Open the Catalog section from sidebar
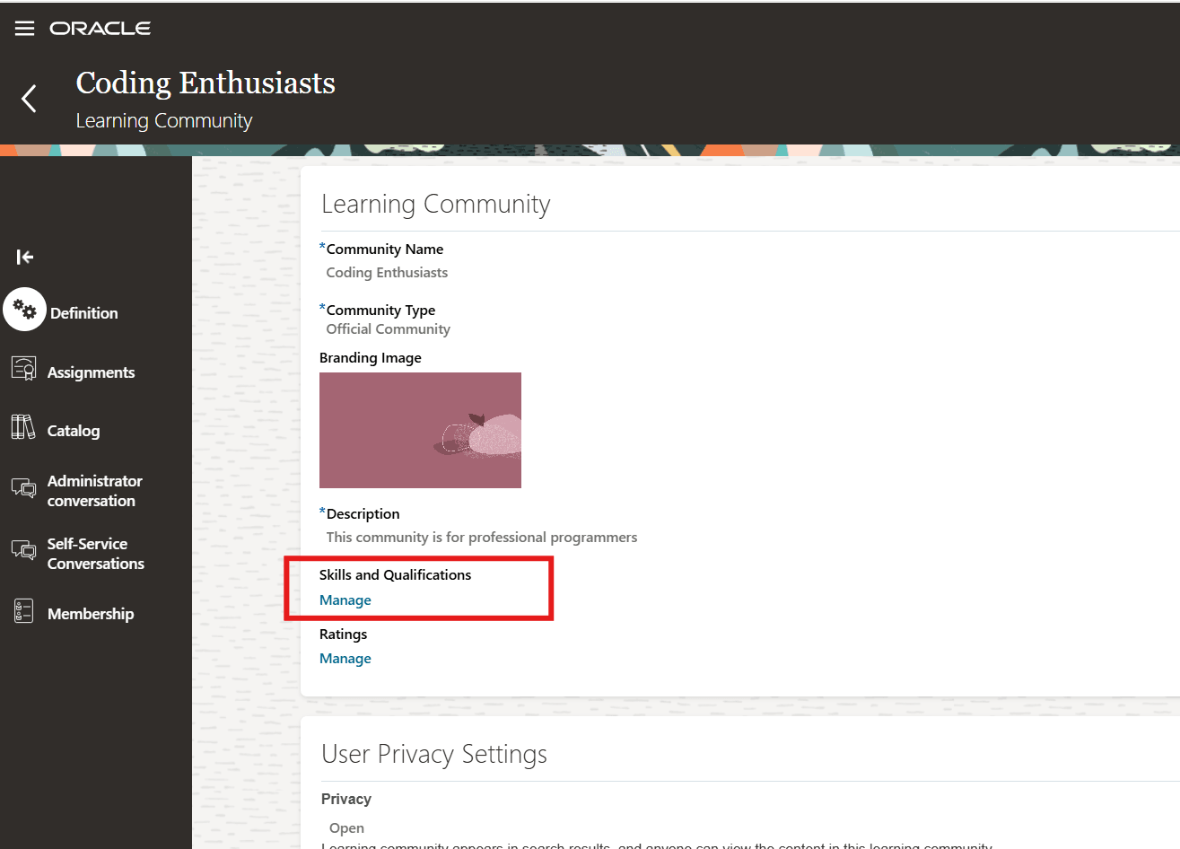This screenshot has height=849, width=1180. point(73,430)
